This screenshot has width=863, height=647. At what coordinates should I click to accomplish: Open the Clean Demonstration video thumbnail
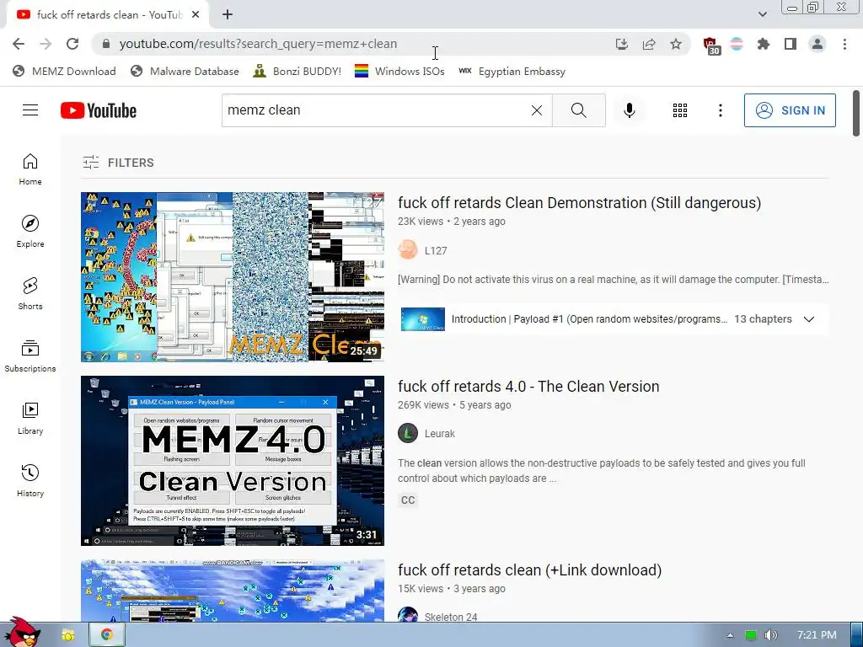[233, 276]
